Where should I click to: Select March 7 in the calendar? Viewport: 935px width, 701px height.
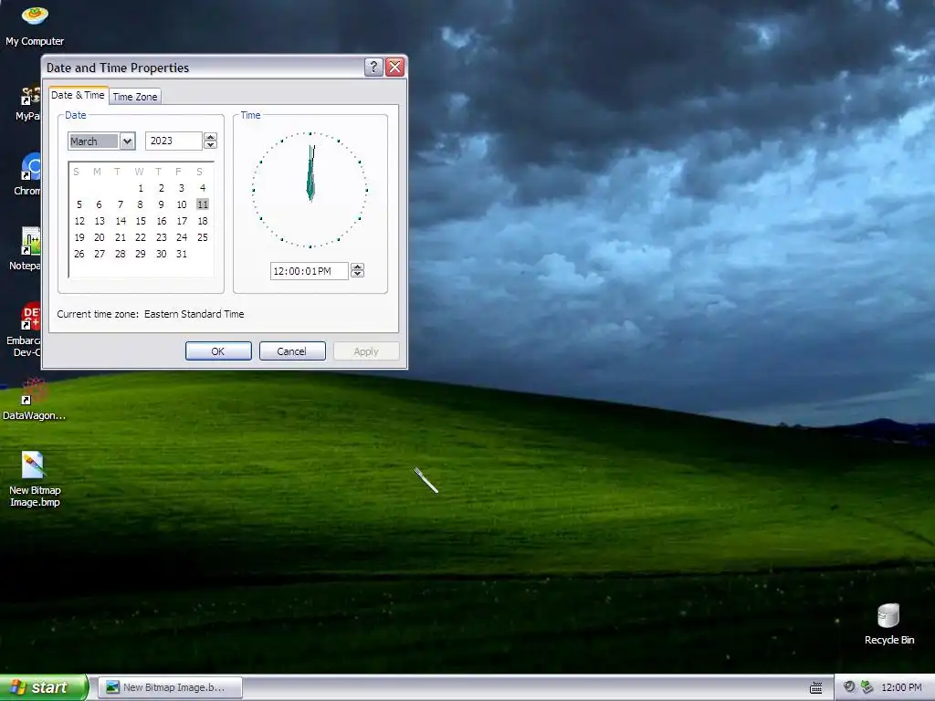pos(121,204)
